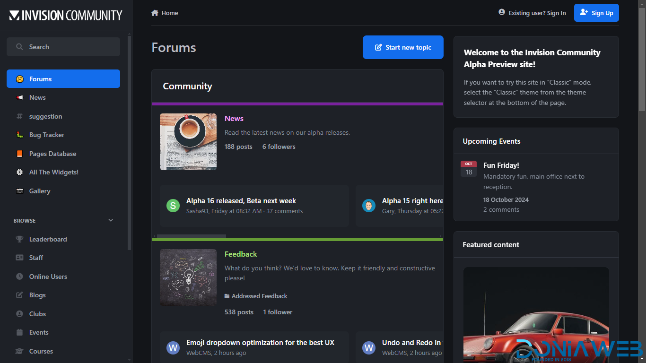The height and width of the screenshot is (363, 646).
Task: Click the folder icon beside Addressed Feedback
Action: (227, 296)
